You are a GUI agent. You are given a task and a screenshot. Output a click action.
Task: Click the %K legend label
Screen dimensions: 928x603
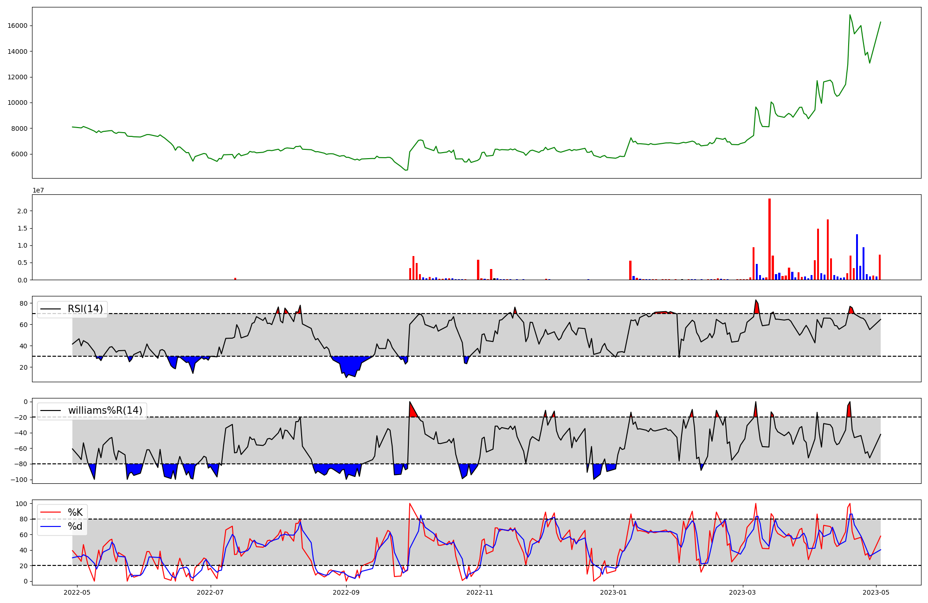click(x=75, y=513)
